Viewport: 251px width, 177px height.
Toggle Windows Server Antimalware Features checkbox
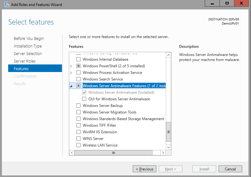click(x=78, y=86)
